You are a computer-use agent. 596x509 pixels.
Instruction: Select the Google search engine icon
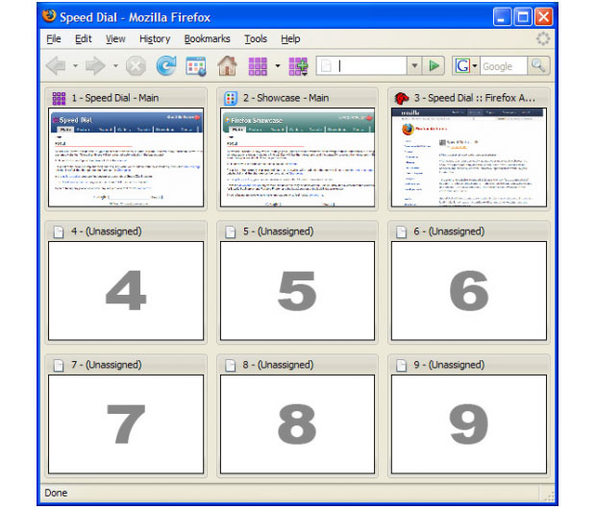[462, 66]
